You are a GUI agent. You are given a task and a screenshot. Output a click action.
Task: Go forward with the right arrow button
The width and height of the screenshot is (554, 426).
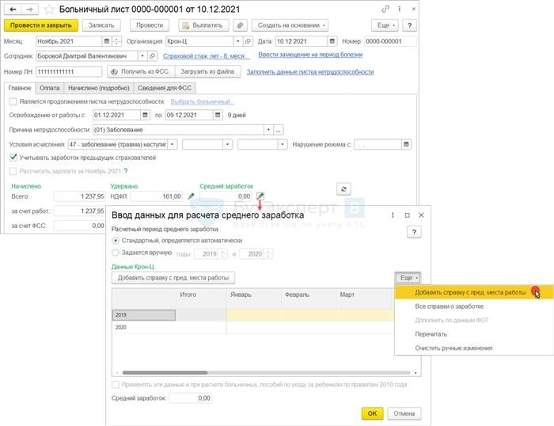(30, 10)
